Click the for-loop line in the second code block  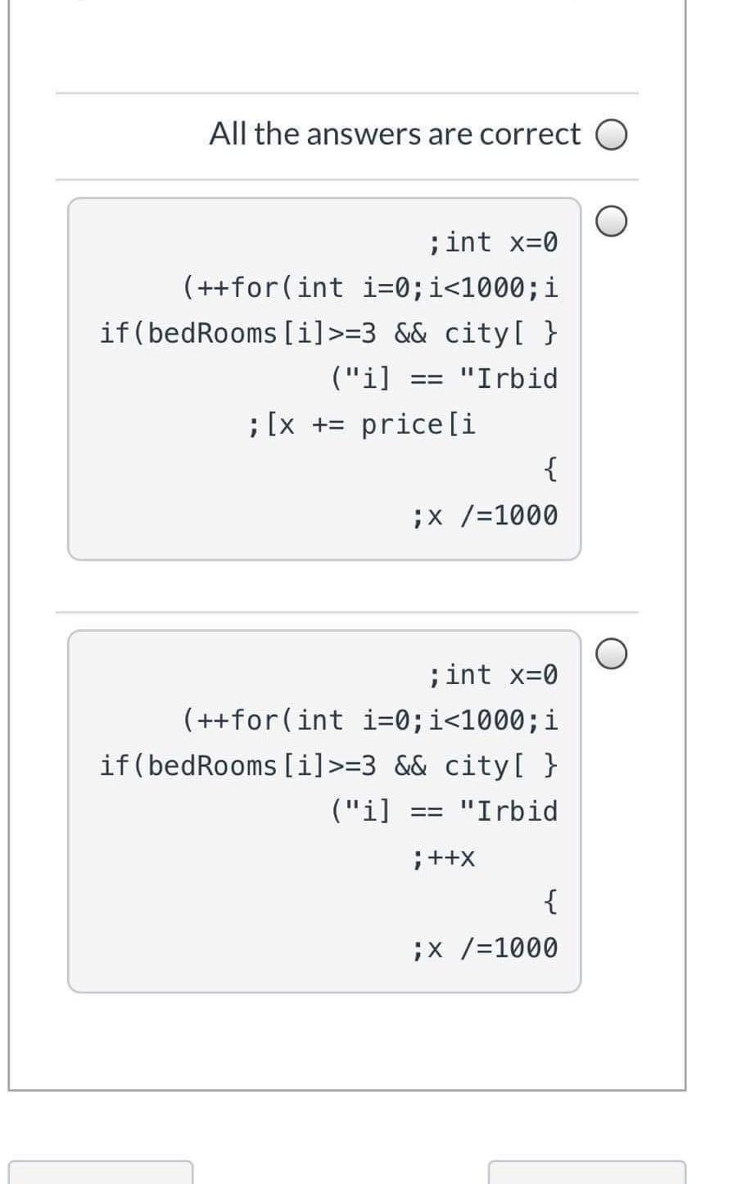click(x=368, y=720)
